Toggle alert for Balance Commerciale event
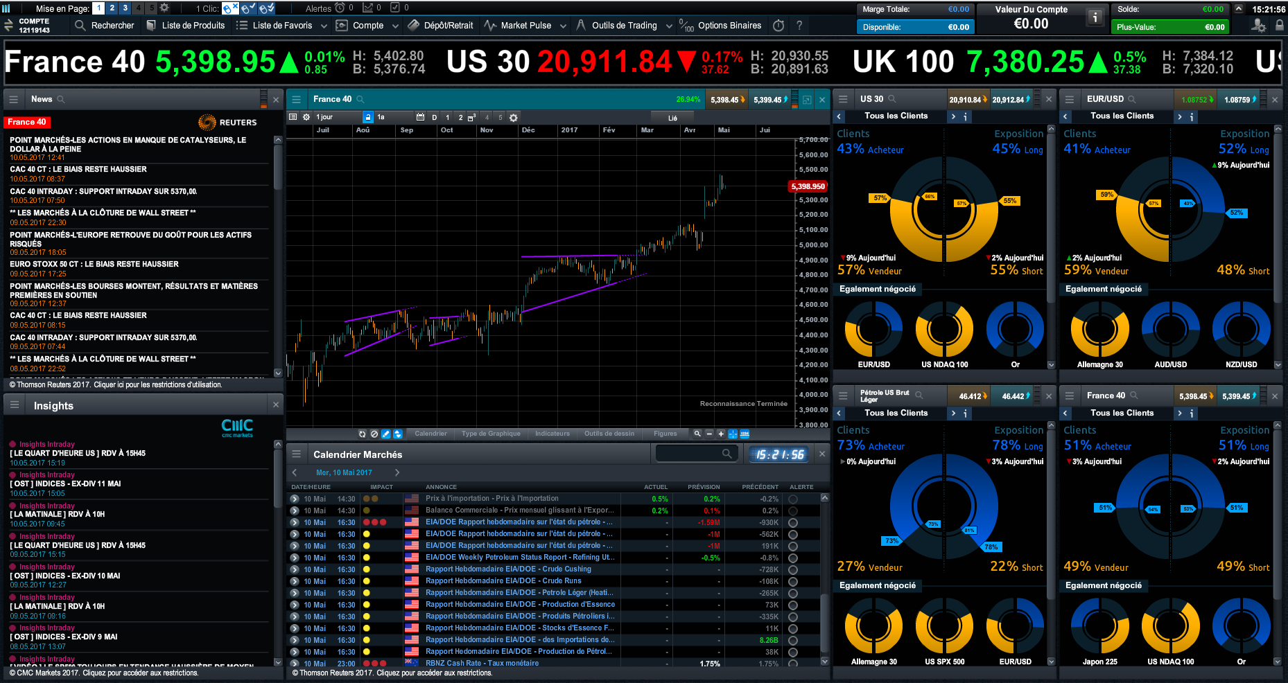This screenshot has width=1288, height=683. pos(792,511)
